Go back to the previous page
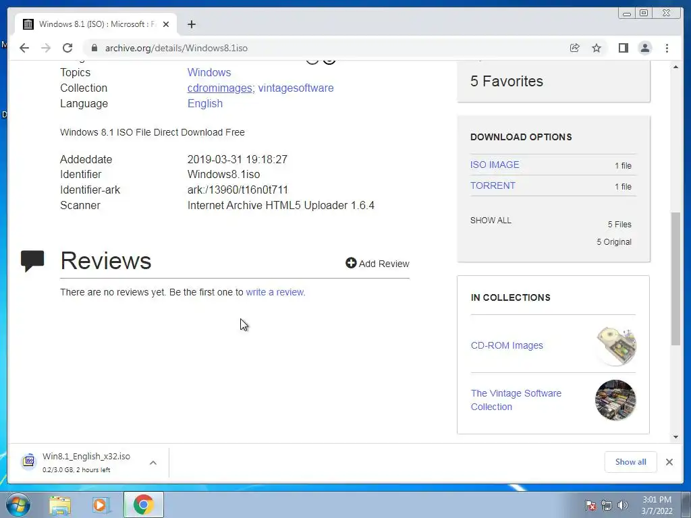Screen dimensions: 691x518 pyautogui.click(x=24, y=48)
